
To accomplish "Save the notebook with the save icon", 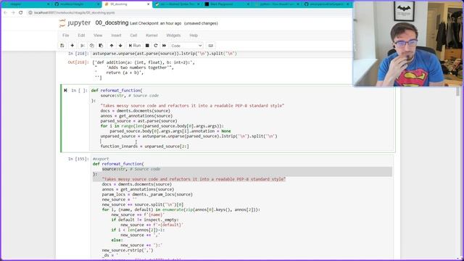I will (x=62, y=46).
